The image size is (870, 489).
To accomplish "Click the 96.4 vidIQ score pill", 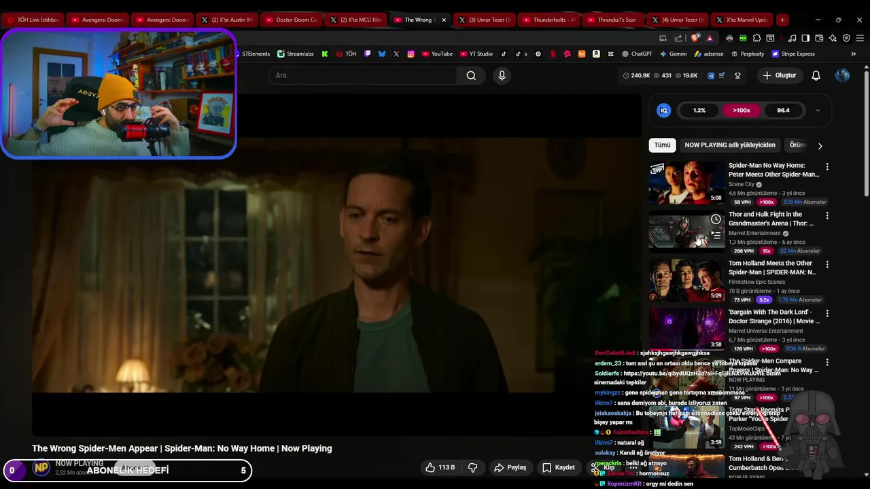I will [783, 110].
